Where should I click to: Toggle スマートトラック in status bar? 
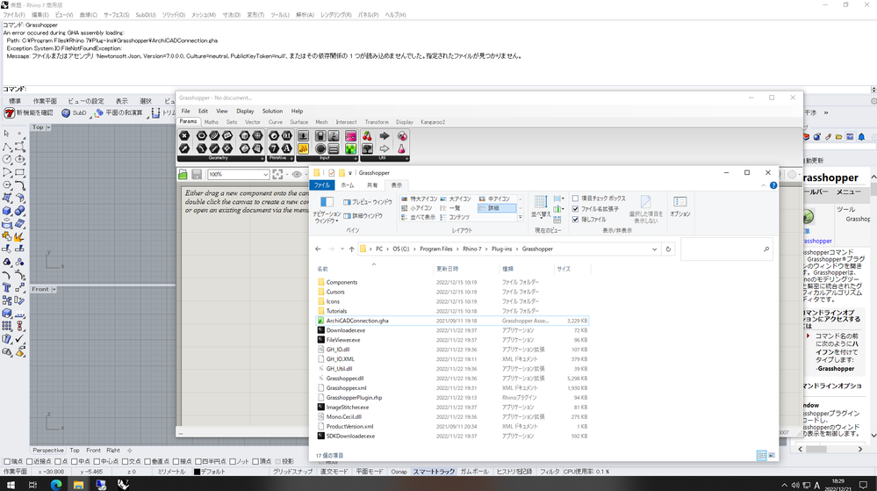click(x=434, y=472)
